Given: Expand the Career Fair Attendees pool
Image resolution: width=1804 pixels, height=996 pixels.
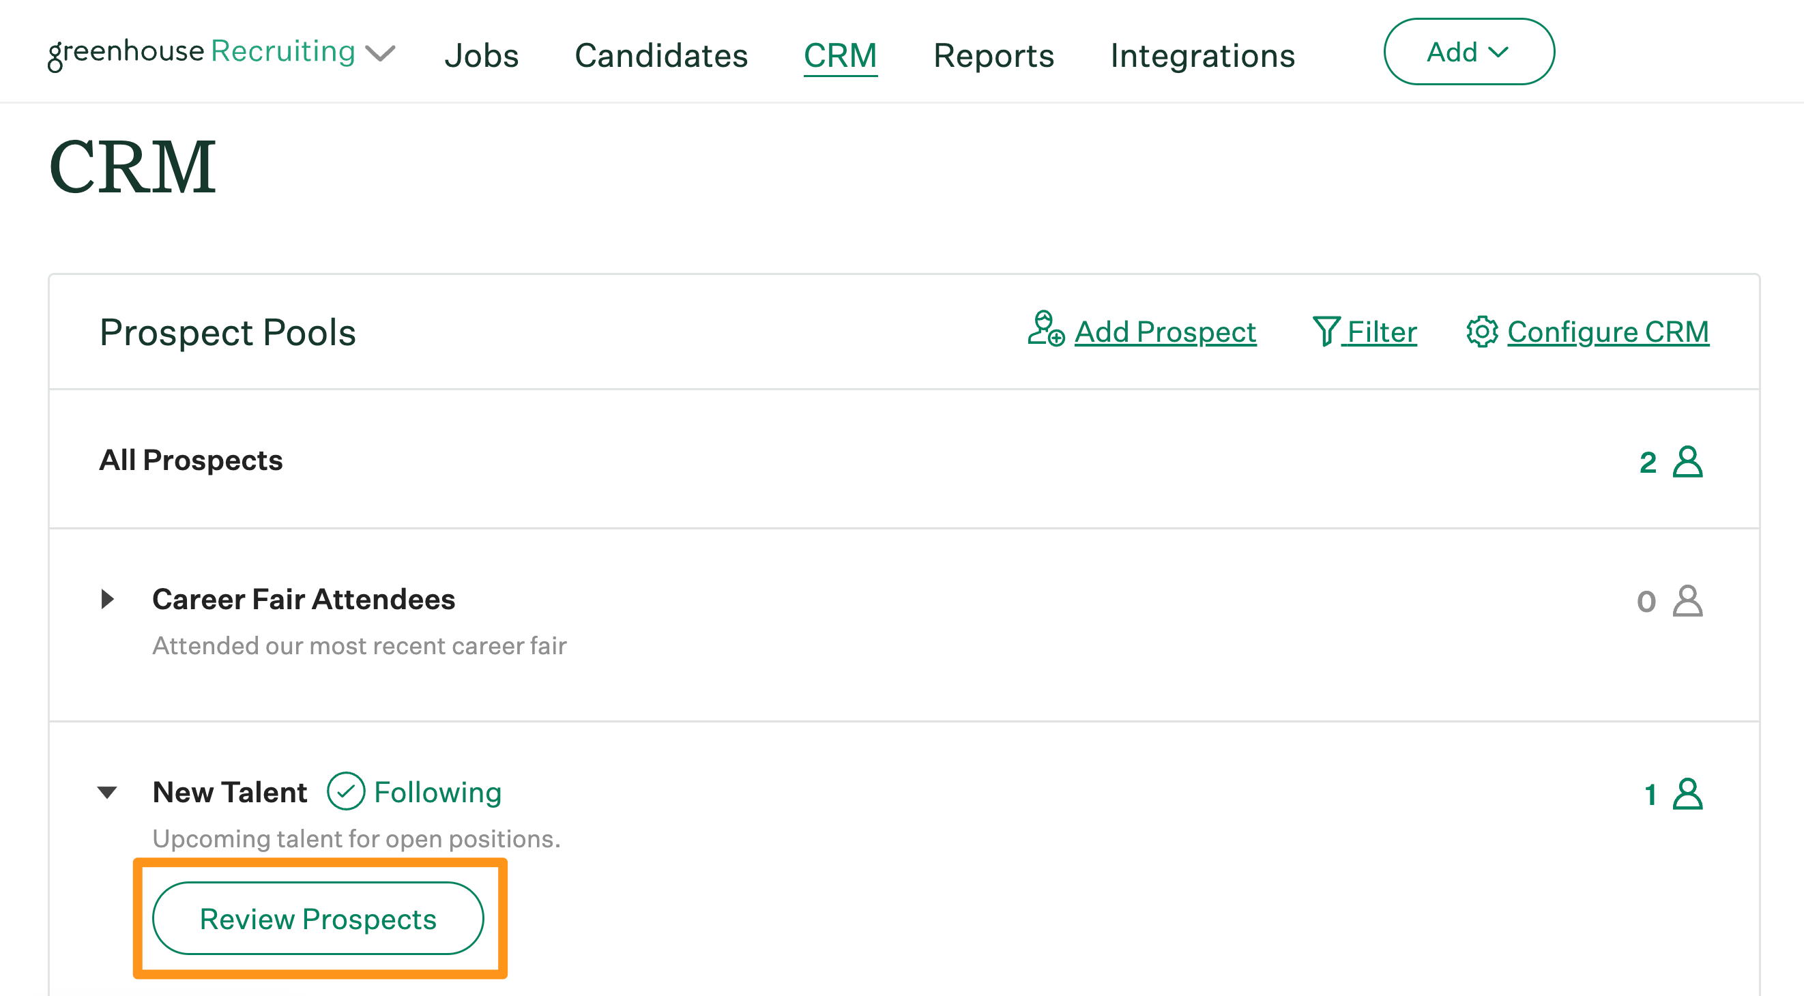Looking at the screenshot, I should (x=108, y=600).
